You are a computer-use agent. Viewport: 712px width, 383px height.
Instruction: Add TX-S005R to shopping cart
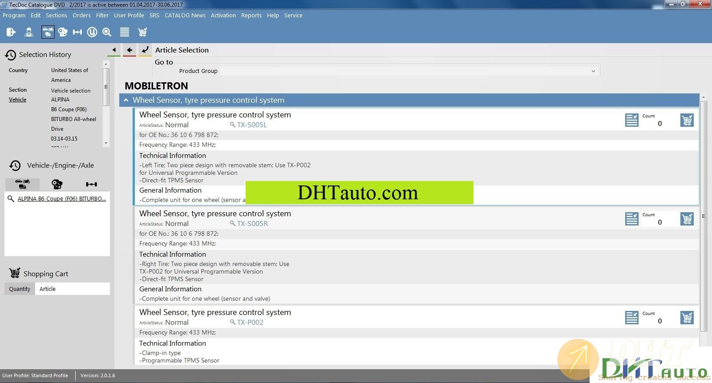tap(687, 219)
